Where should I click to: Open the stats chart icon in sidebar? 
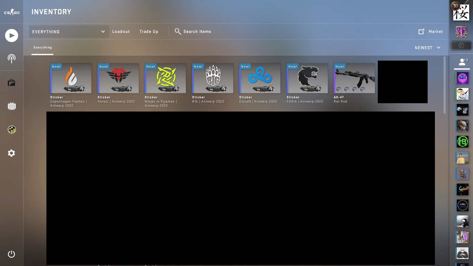point(11,130)
